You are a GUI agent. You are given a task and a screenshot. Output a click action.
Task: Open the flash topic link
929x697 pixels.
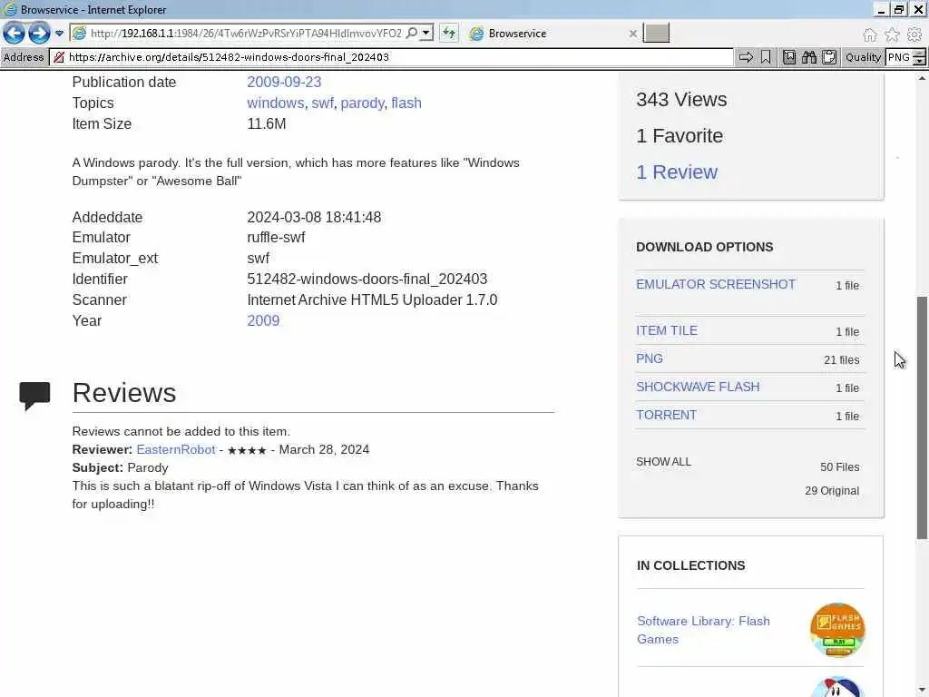click(406, 103)
